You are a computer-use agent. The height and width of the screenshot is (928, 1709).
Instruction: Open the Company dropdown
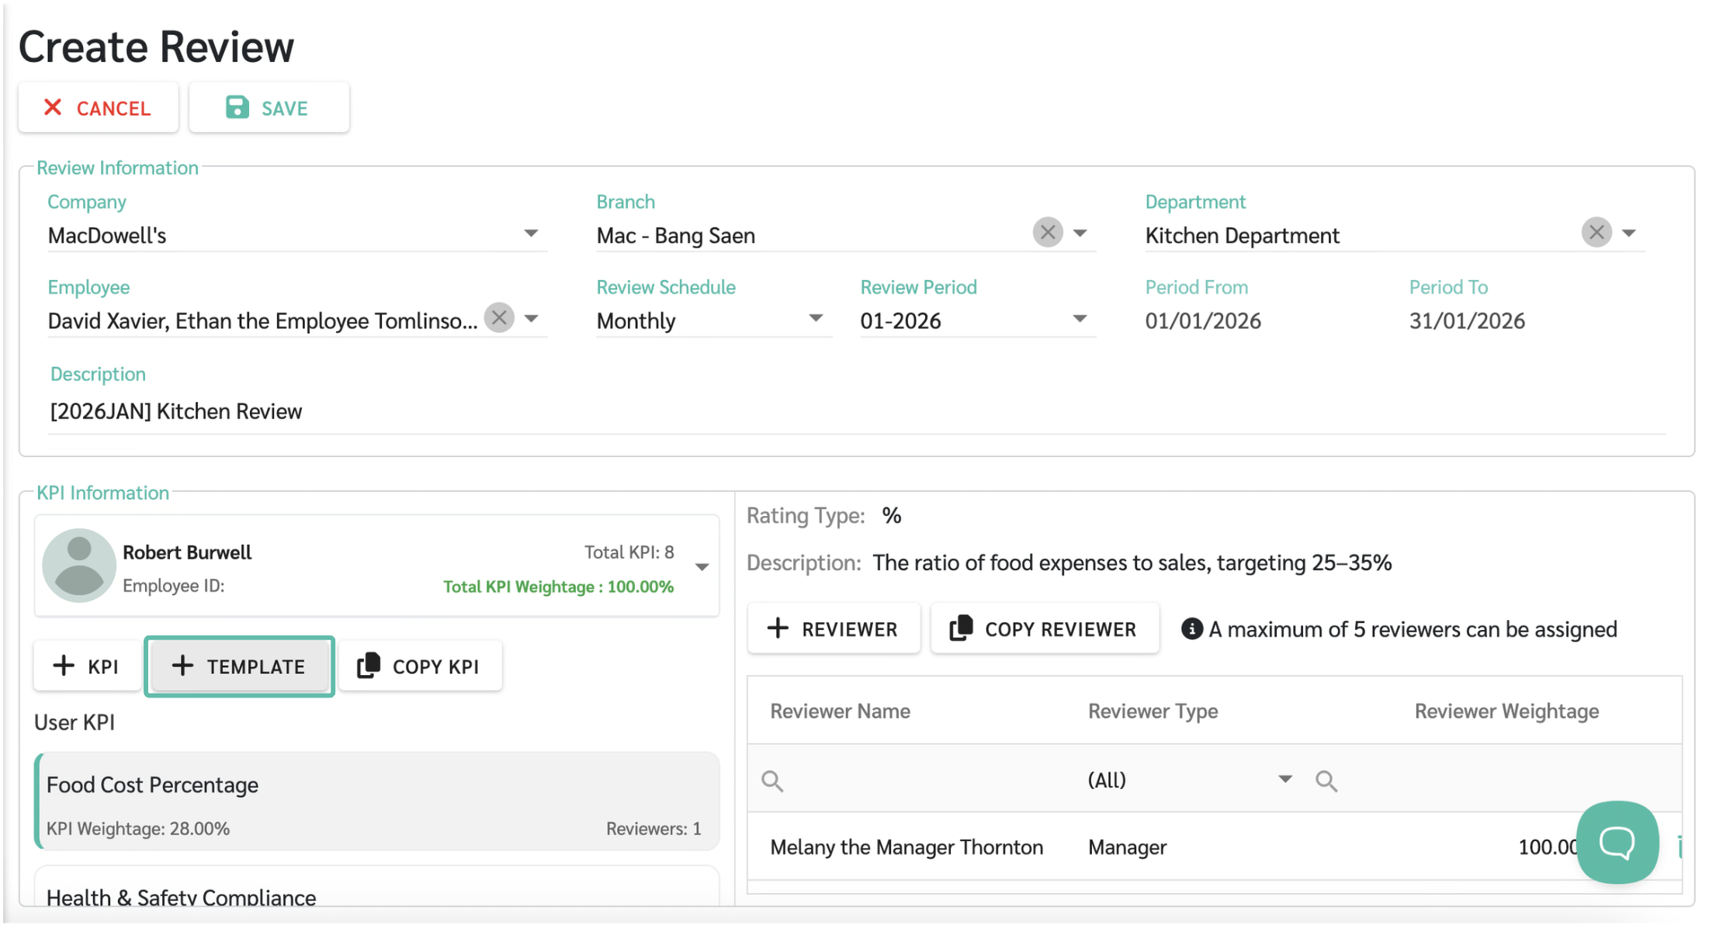(531, 234)
